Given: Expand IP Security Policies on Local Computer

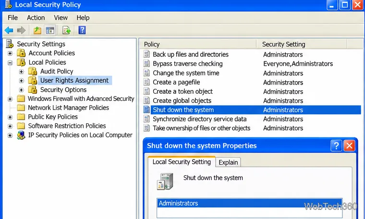Looking at the screenshot, I should 10,135.
